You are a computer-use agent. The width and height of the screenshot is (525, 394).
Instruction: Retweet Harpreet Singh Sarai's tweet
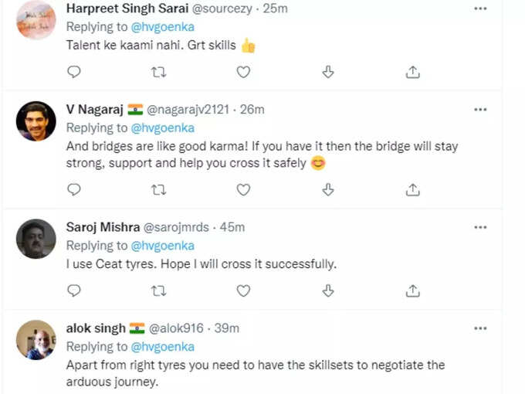(x=158, y=72)
